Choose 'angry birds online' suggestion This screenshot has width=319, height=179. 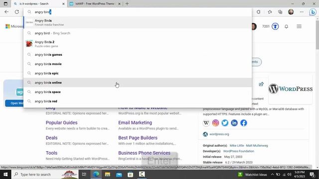click(x=138, y=83)
